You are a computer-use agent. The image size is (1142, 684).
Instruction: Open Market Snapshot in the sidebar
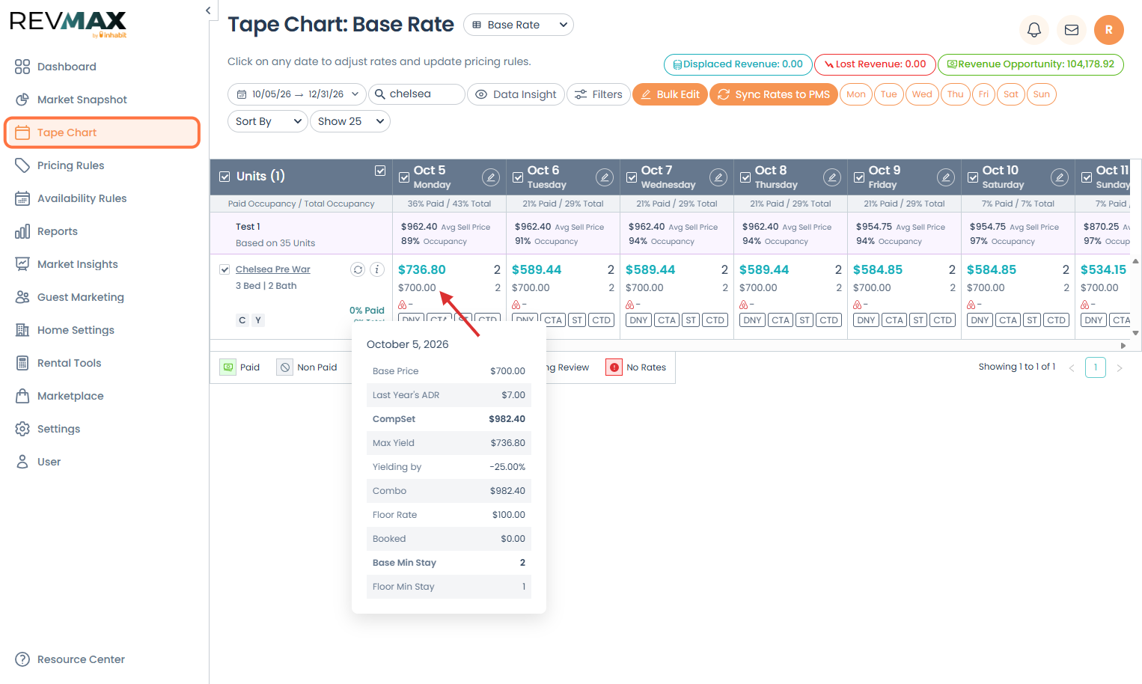(x=82, y=100)
